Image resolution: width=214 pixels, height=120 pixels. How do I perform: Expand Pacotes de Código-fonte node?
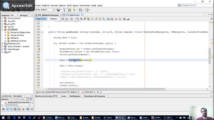pos(5,32)
